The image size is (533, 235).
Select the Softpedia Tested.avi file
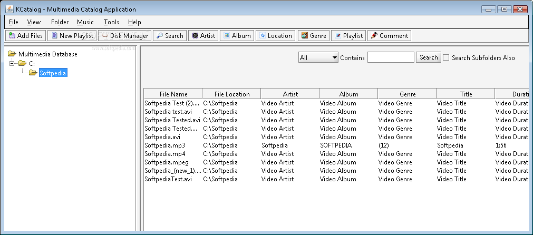click(172, 120)
